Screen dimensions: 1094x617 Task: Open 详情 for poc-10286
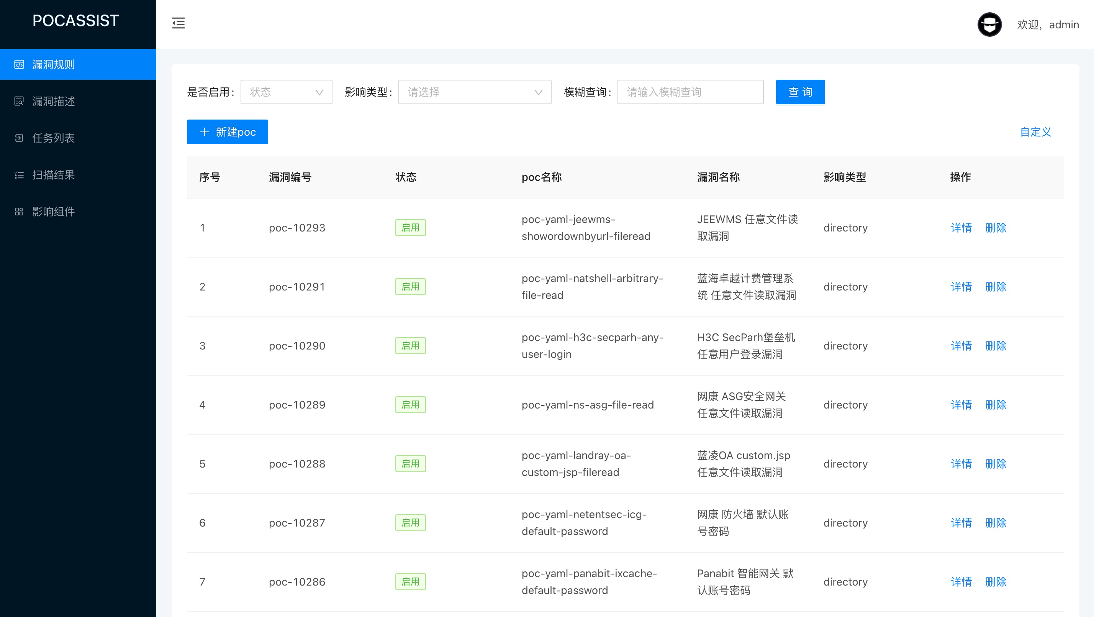pos(961,582)
